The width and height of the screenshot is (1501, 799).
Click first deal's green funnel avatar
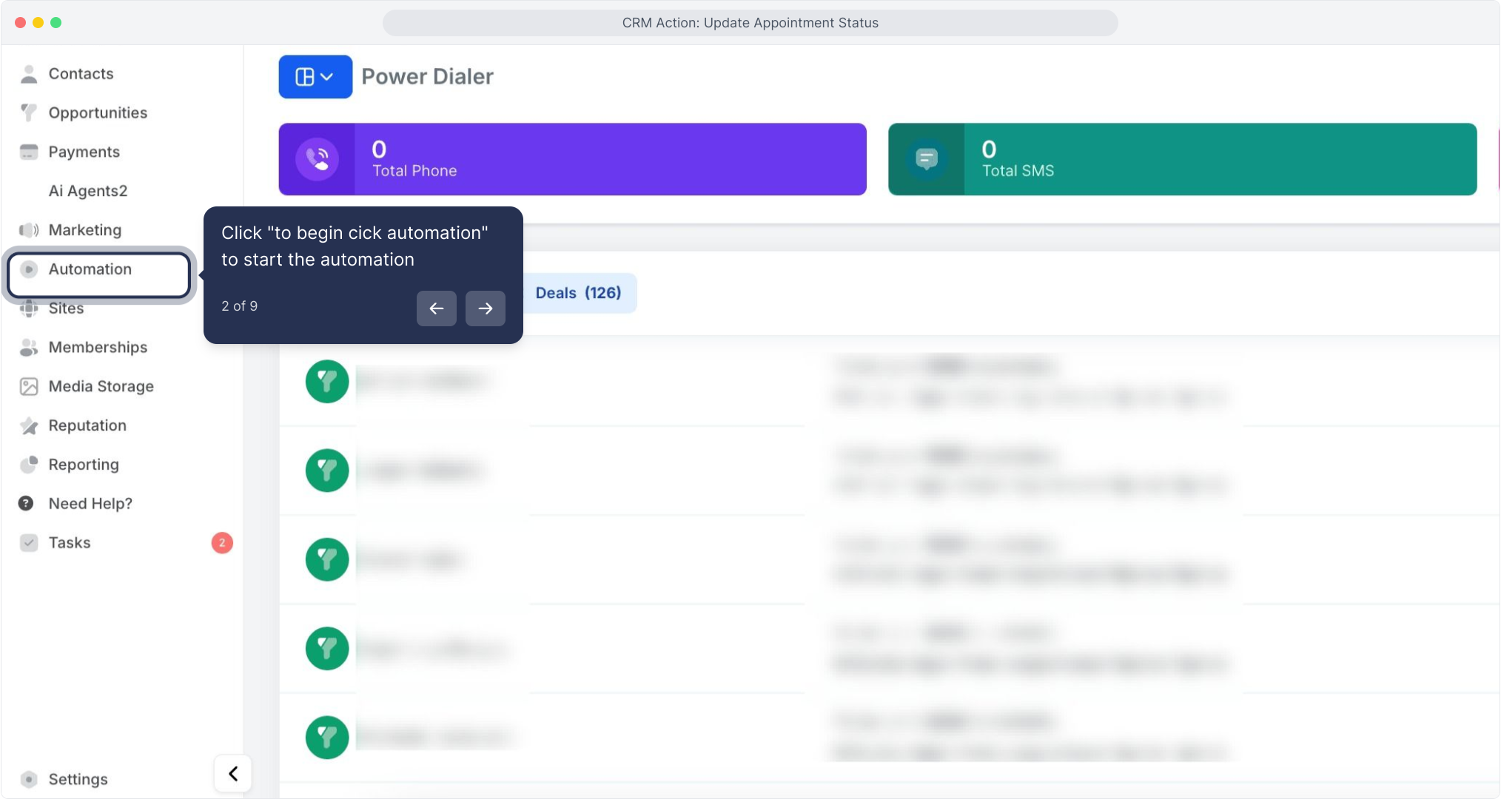coord(327,381)
